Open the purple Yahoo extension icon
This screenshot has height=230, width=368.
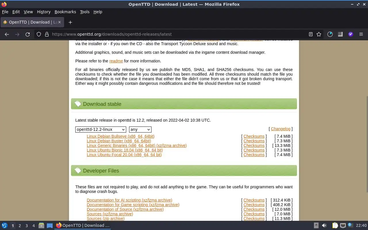pyautogui.click(x=351, y=34)
